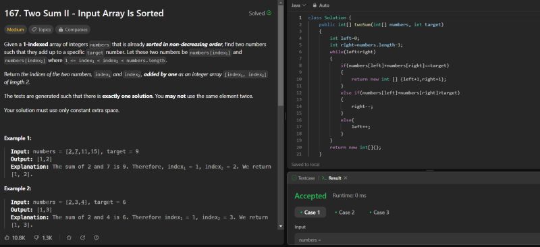Expand the Companies tag

[x=73, y=30]
